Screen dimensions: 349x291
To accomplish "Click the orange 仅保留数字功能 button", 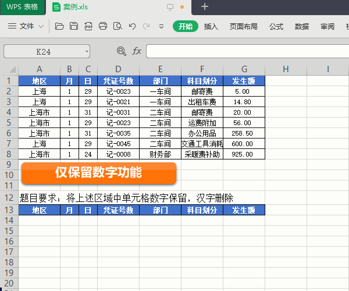I will [x=98, y=172].
